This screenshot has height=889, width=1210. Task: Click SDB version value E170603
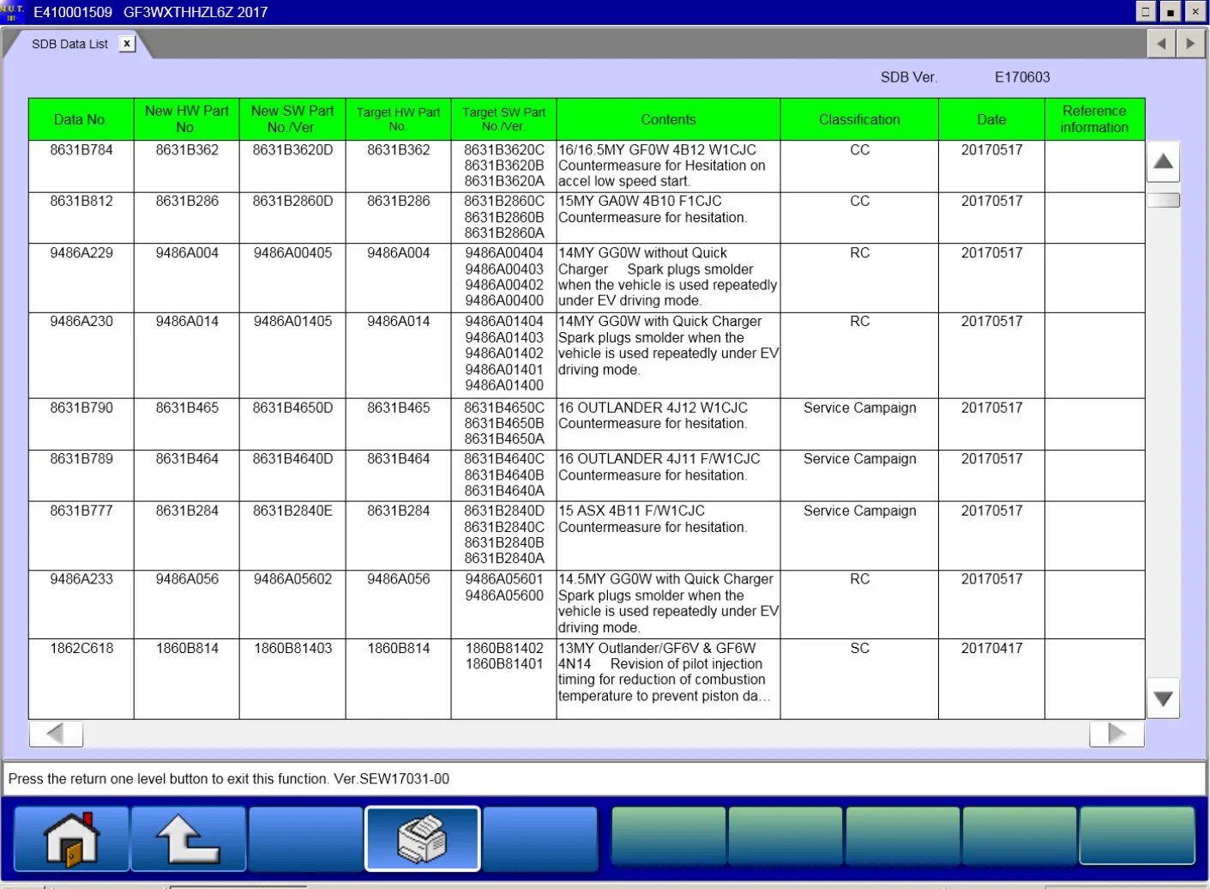click(x=1022, y=77)
